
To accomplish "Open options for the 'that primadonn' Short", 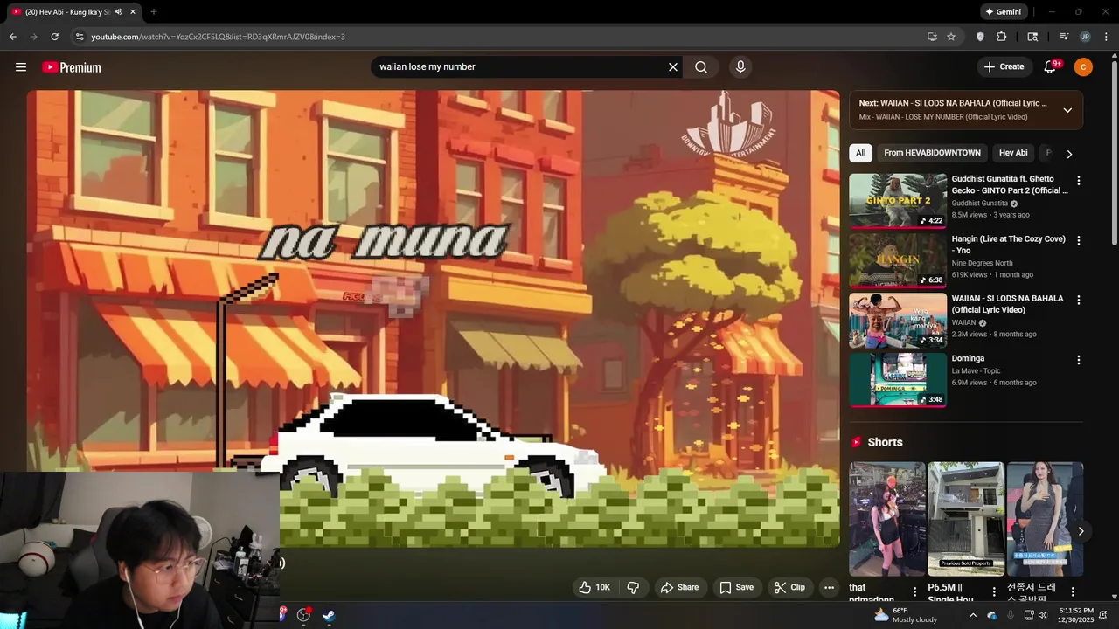I will tap(915, 592).
